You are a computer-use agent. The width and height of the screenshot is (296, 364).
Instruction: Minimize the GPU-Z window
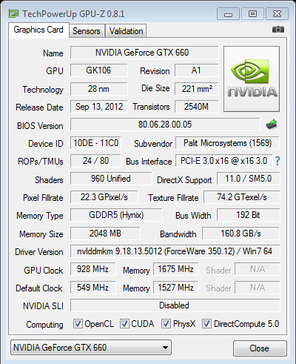coord(228,14)
